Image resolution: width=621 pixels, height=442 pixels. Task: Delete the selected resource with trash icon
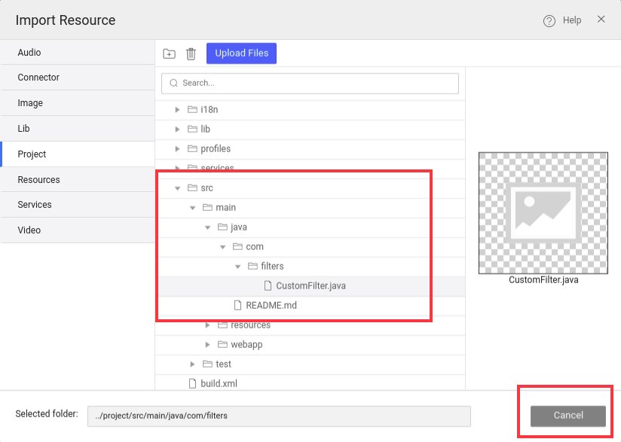[x=191, y=53]
